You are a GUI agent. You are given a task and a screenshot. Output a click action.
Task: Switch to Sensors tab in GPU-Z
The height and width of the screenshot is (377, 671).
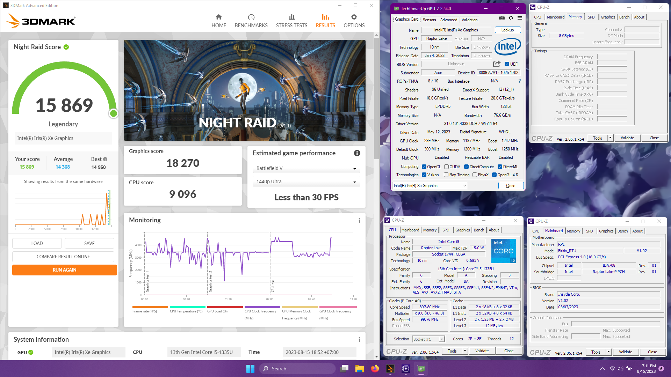[x=429, y=20]
